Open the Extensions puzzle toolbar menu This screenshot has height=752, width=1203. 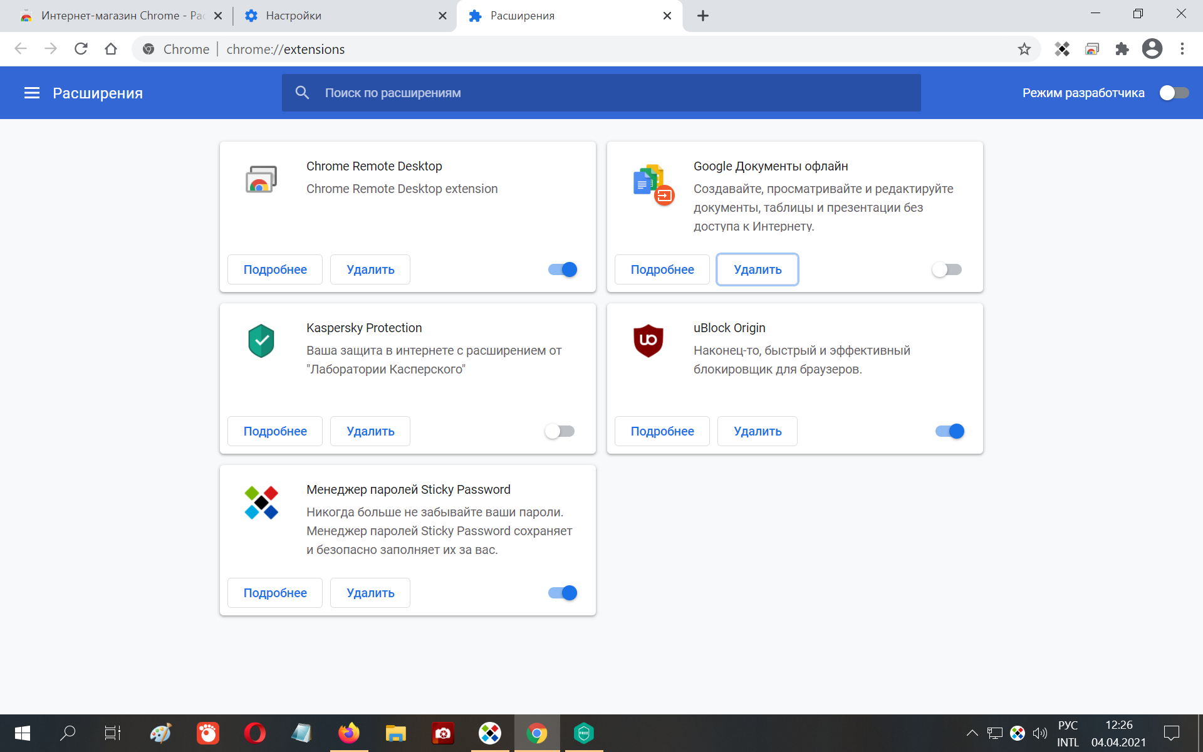point(1122,49)
